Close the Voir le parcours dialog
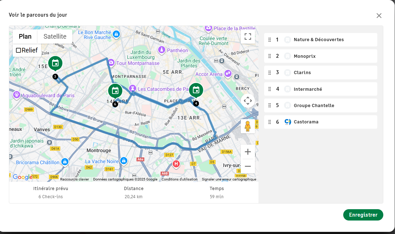 pyautogui.click(x=379, y=16)
